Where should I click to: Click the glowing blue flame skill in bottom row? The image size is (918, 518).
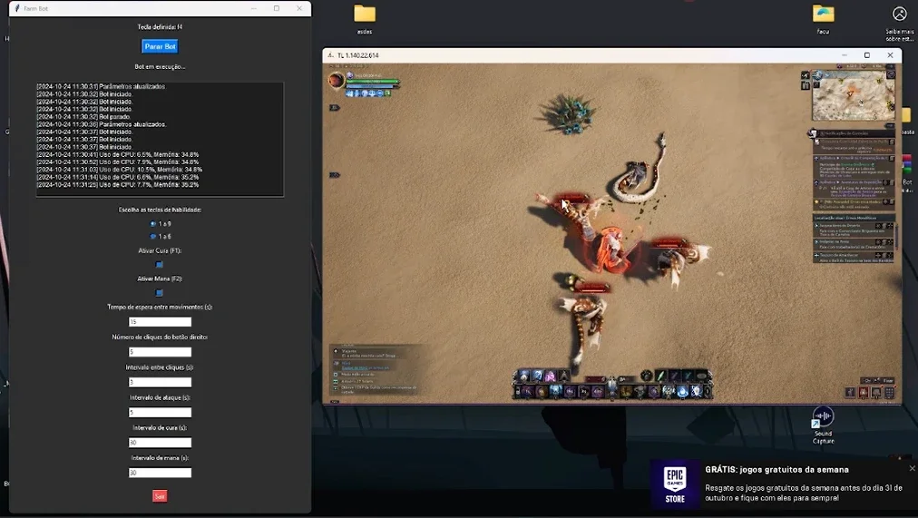tap(683, 392)
